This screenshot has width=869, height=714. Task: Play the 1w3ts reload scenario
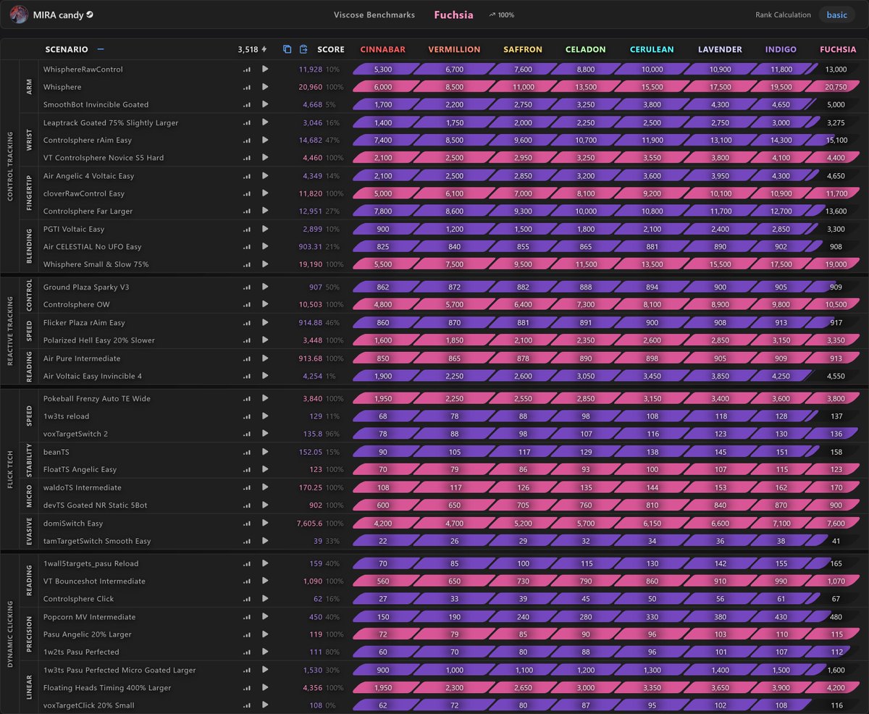[x=265, y=416]
